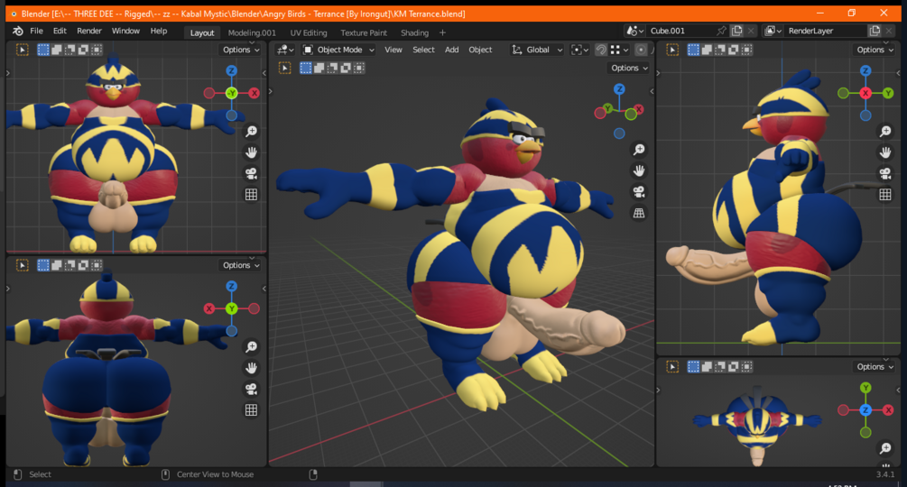The width and height of the screenshot is (907, 487).
Task: Toggle the pin scene icon
Action: (721, 31)
